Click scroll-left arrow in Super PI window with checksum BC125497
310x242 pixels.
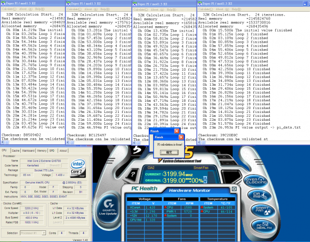(x=68, y=142)
